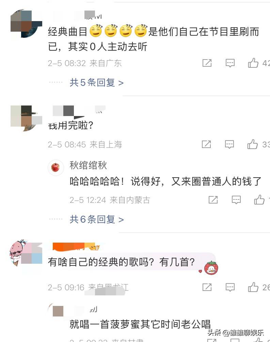Like the 09:16 comment with thumbs-up
270x342 pixels.
pos(253,287)
